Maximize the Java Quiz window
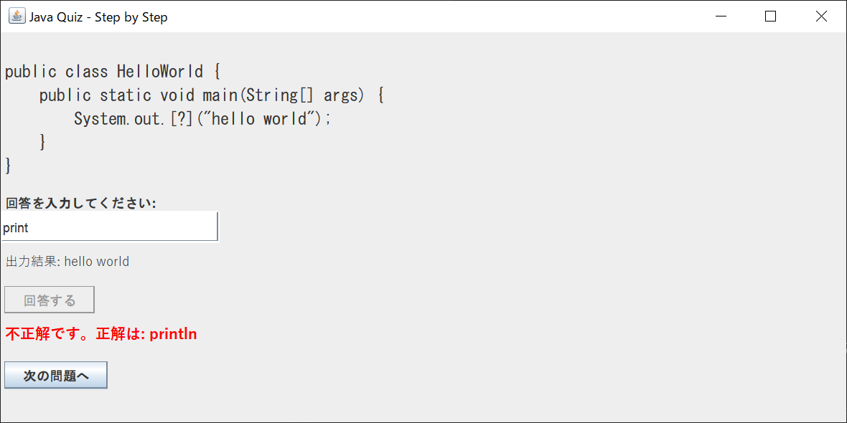Viewport: 847px width, 423px height. (771, 16)
